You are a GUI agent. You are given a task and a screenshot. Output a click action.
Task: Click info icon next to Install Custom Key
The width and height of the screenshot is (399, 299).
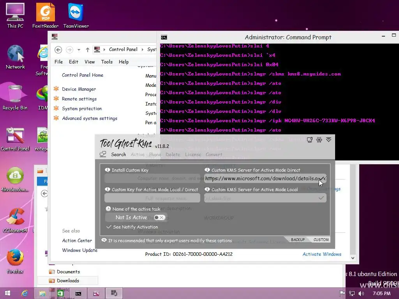click(x=108, y=170)
